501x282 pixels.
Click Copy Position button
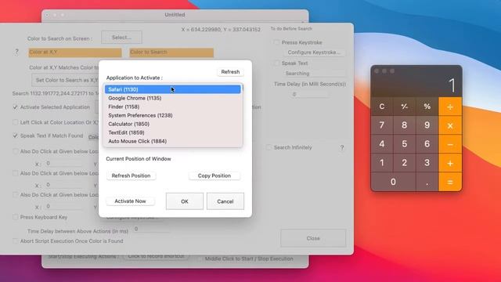pyautogui.click(x=214, y=175)
